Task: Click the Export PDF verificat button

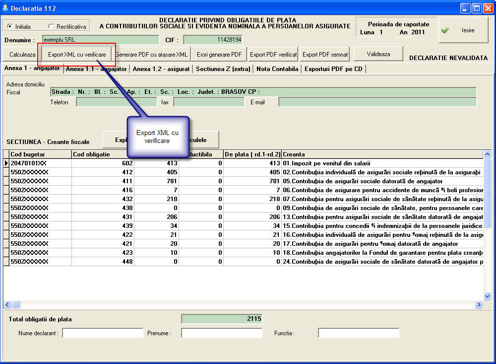Action: pos(273,55)
